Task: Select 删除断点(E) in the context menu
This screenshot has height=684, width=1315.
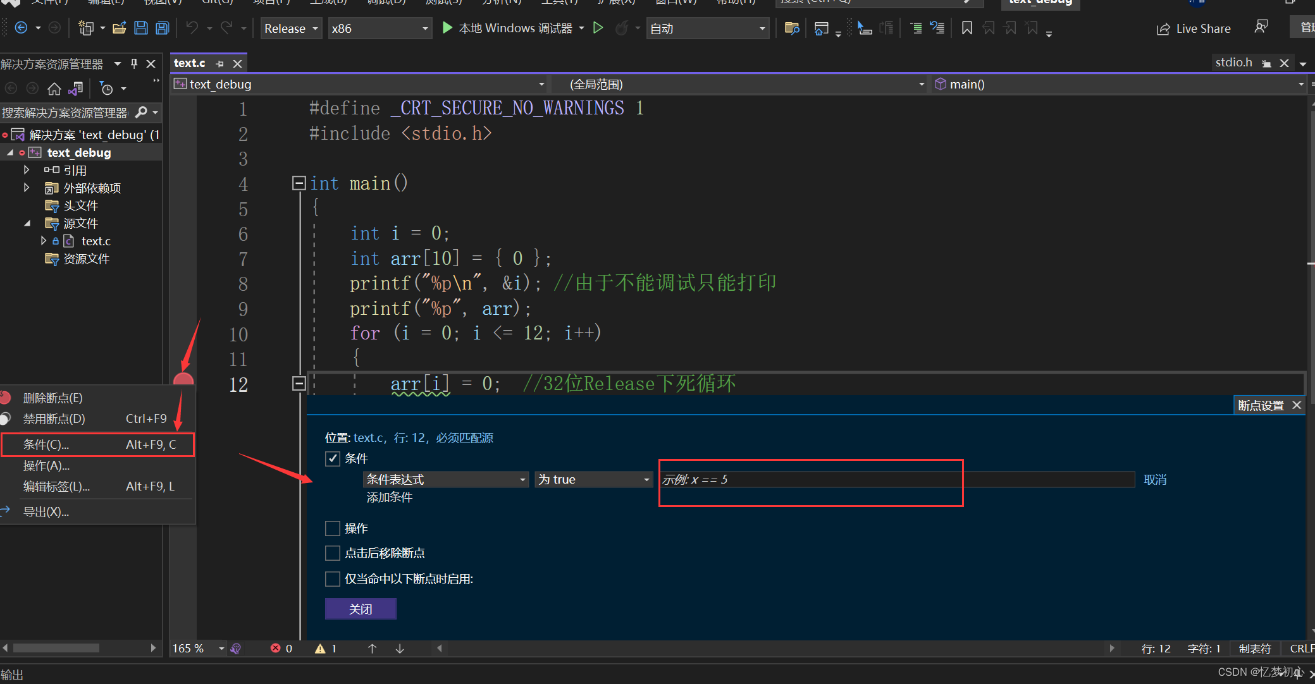Action: (x=97, y=398)
